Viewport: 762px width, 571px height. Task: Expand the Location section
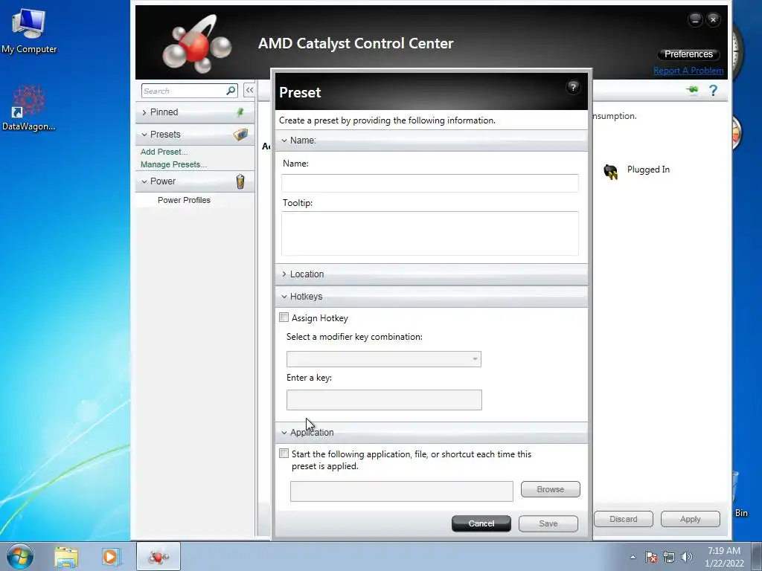click(x=284, y=274)
